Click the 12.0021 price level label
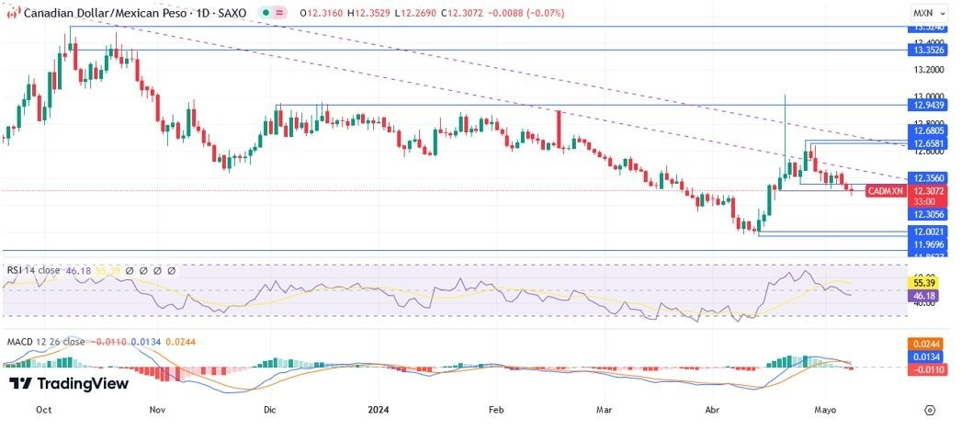Viewport: 961px width, 430px height. coord(927,232)
